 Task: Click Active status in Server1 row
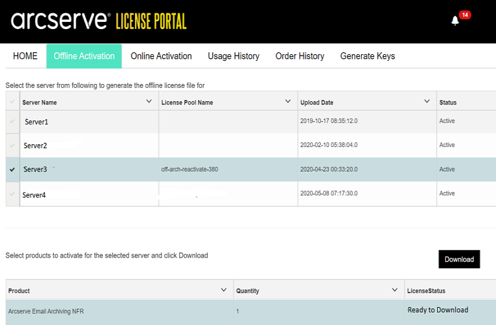click(447, 121)
